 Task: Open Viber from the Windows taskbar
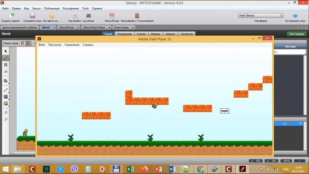point(74,169)
